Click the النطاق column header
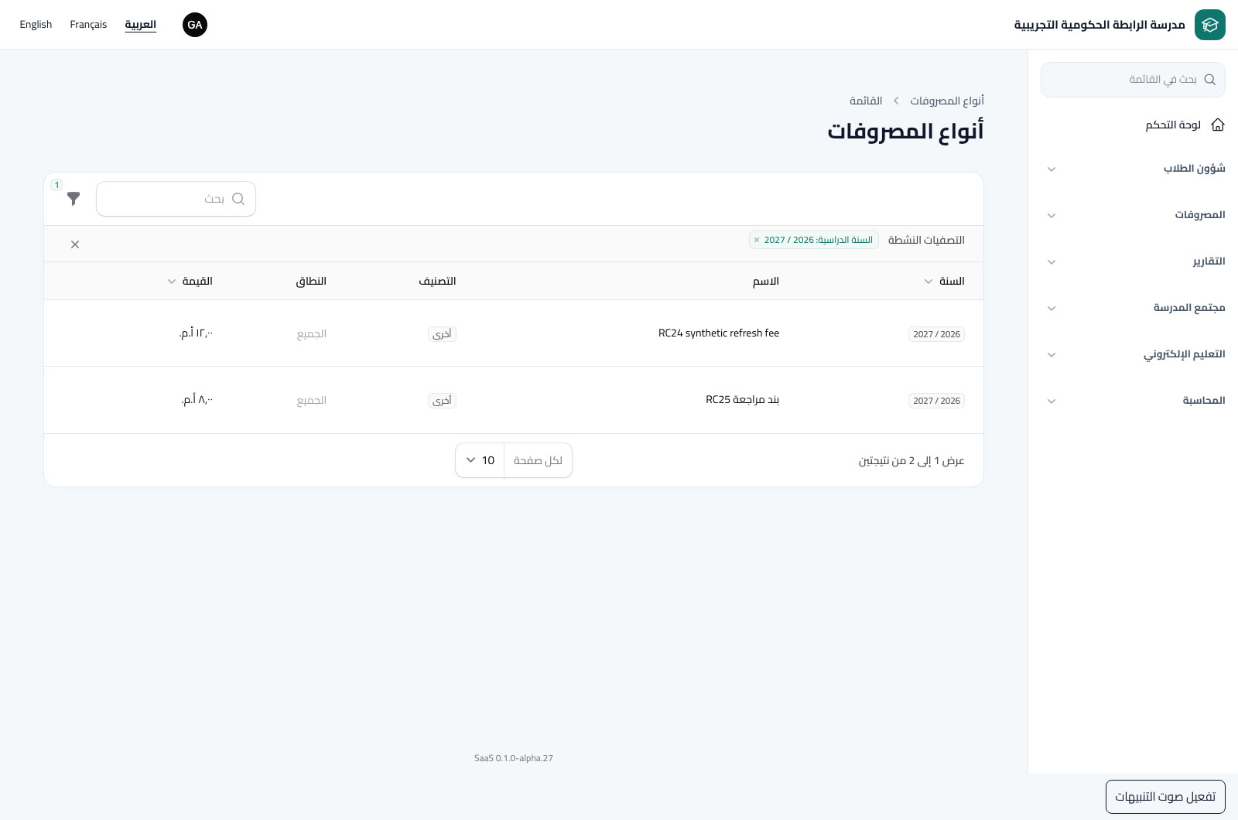This screenshot has width=1238, height=820. point(311,281)
